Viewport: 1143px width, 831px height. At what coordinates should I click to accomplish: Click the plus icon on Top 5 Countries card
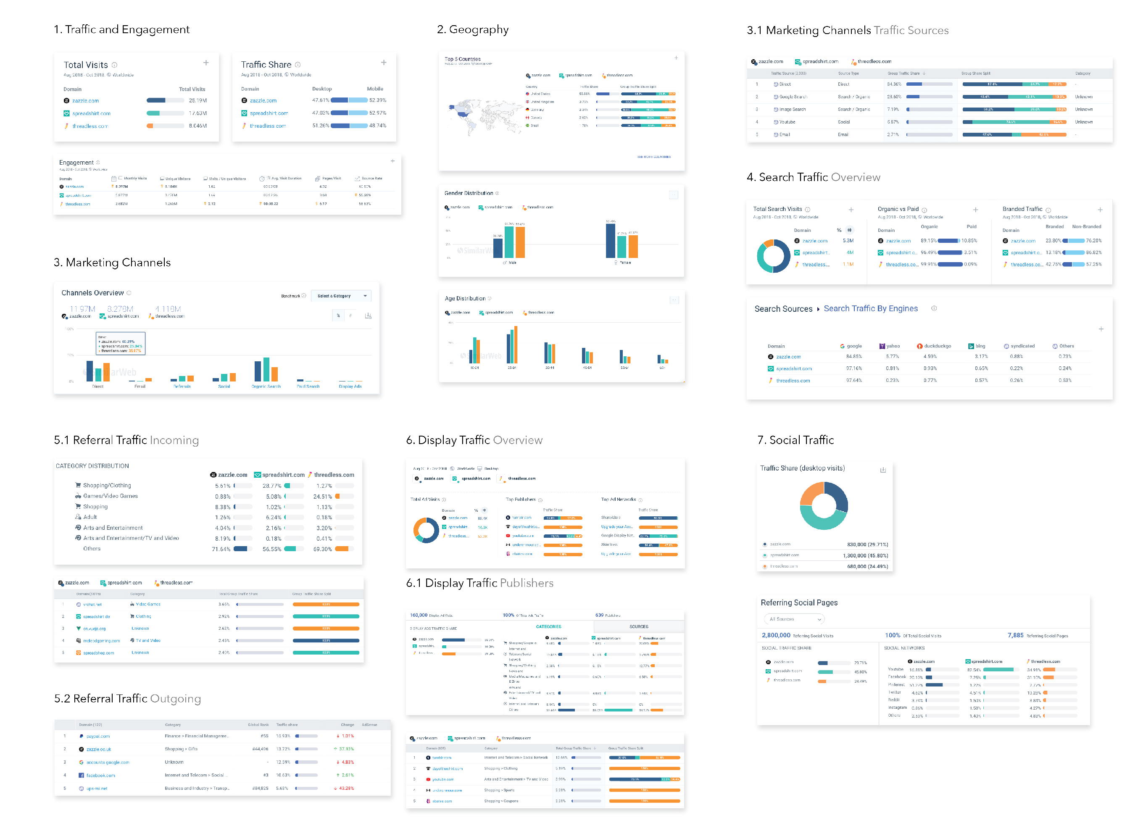coord(676,58)
